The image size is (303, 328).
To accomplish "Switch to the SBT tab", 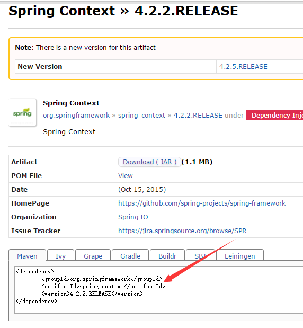I will [x=201, y=256].
